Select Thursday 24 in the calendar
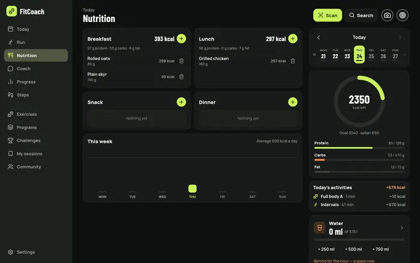420x263 pixels. click(x=359, y=55)
